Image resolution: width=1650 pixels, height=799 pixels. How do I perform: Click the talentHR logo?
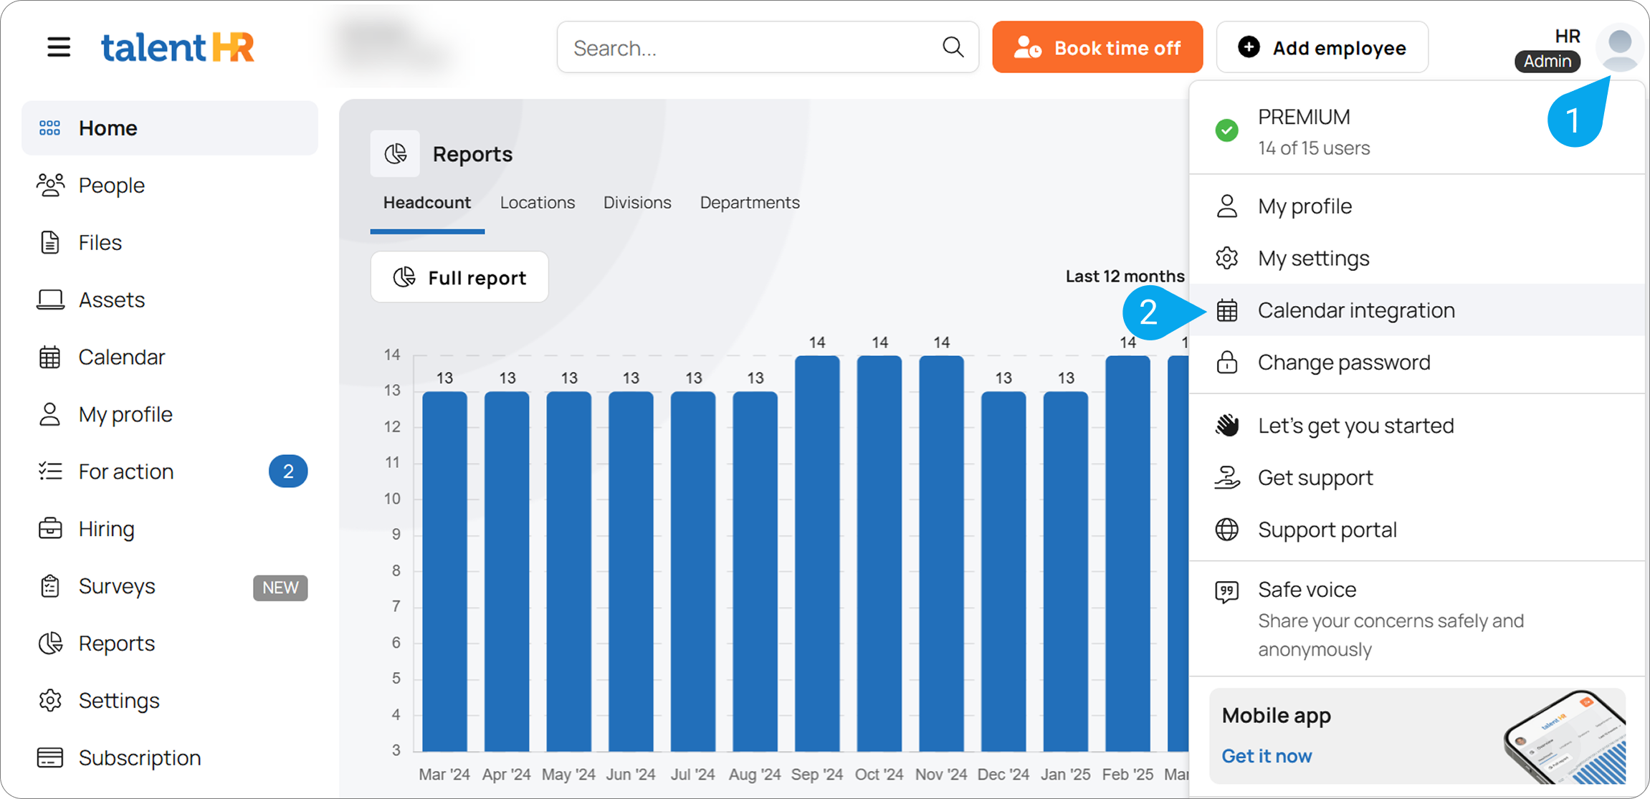(177, 47)
